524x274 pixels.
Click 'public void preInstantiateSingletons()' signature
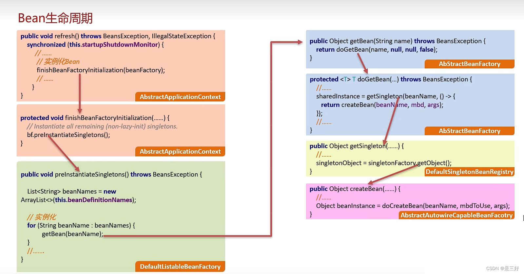pos(111,174)
